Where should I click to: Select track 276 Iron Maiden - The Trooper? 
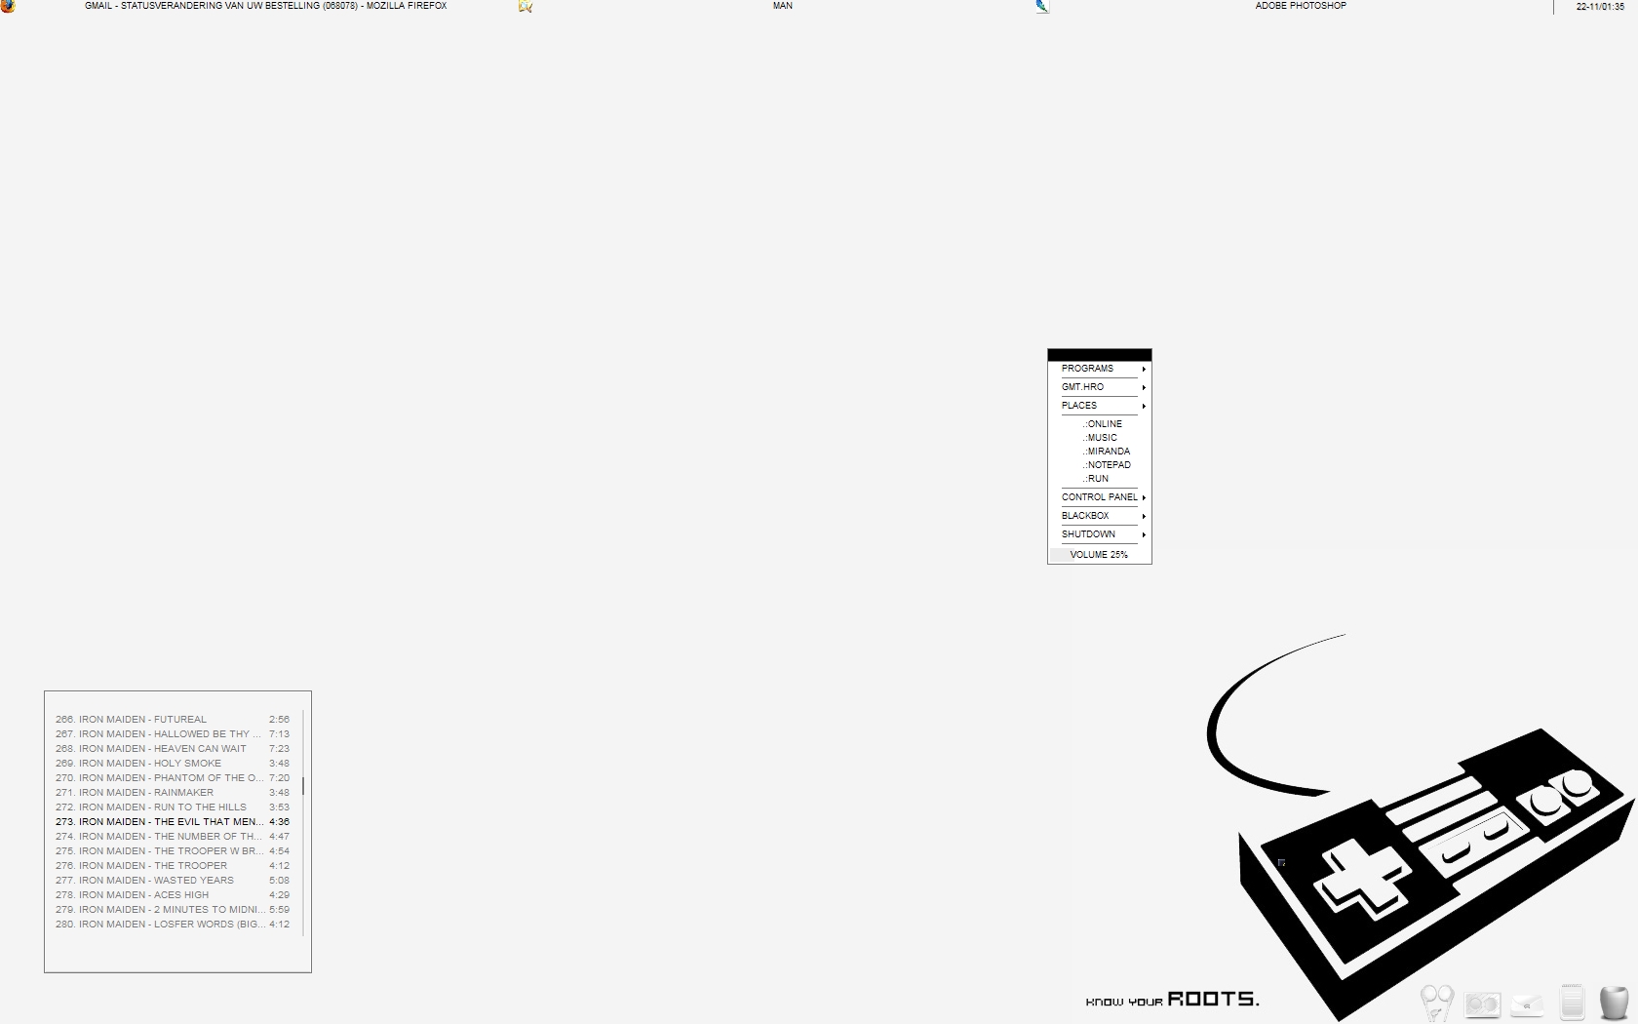coord(173,866)
